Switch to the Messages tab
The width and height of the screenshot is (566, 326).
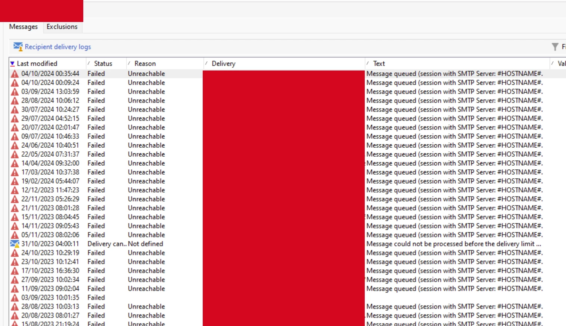click(x=23, y=27)
